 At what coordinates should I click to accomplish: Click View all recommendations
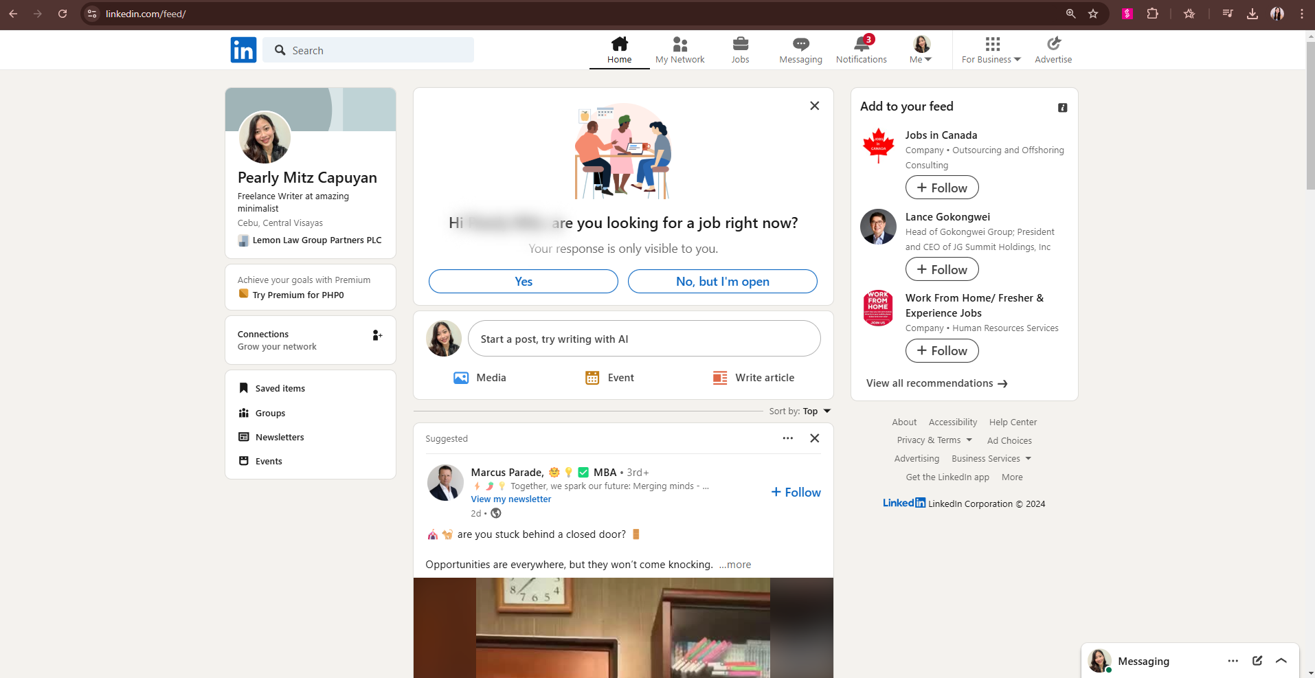pos(937,383)
